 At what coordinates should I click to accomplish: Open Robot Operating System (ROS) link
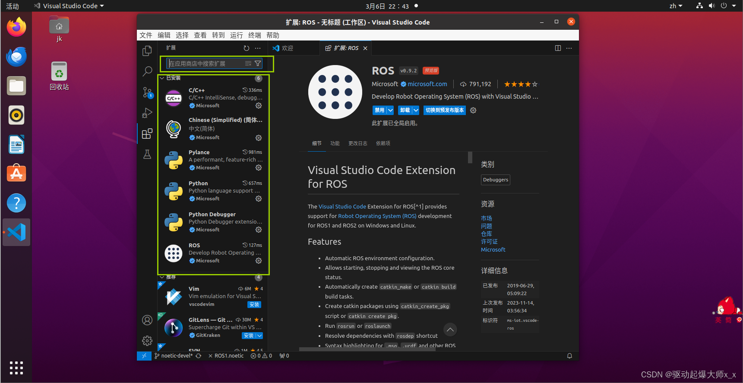tap(377, 216)
